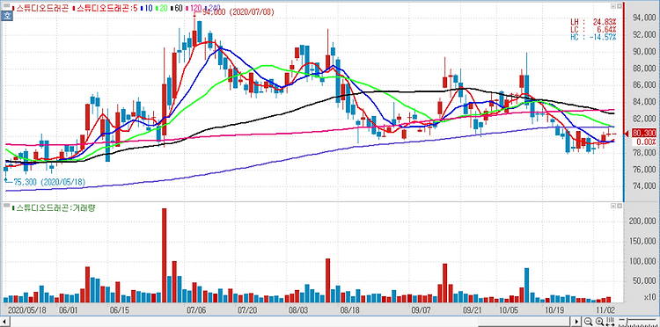Close the volume (거래량) pane
This screenshot has width=660, height=327.
[620, 206]
